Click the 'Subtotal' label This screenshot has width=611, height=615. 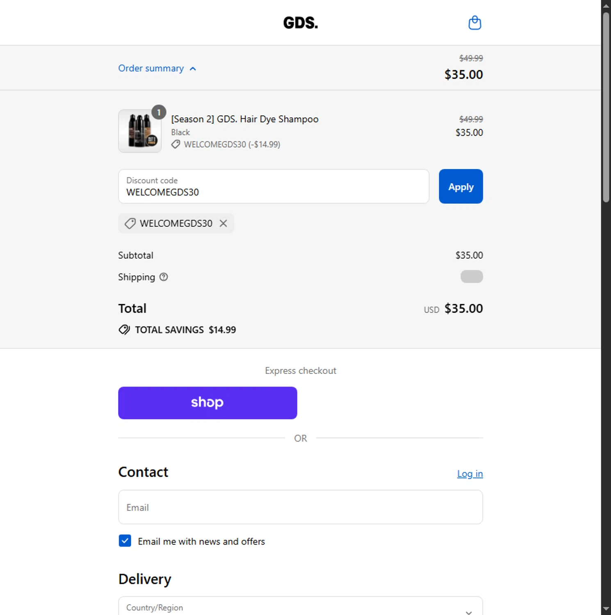[136, 255]
